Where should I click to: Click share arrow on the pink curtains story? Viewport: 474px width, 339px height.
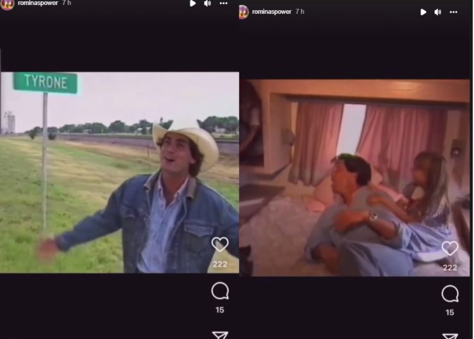pos(449,336)
